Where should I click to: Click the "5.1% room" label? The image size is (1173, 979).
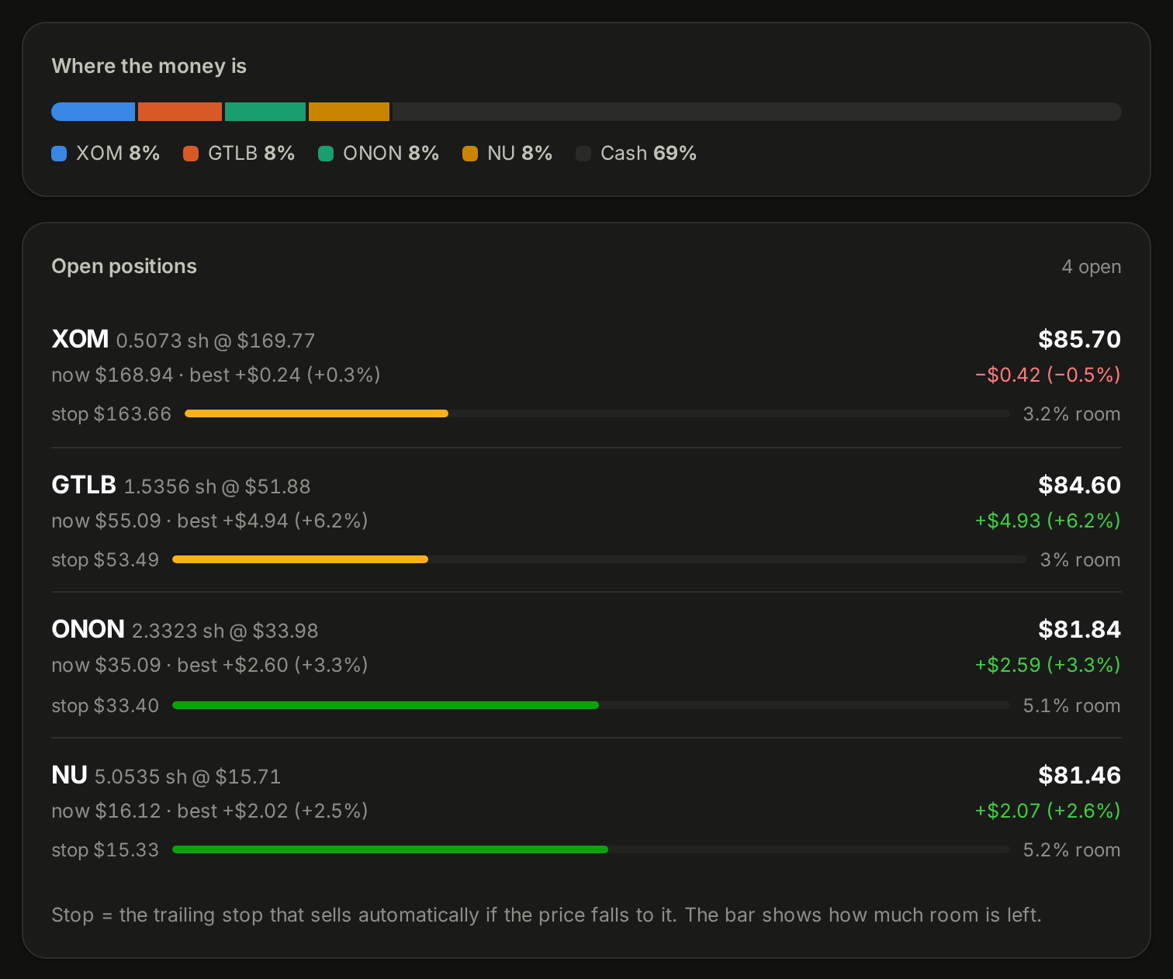click(x=1072, y=706)
